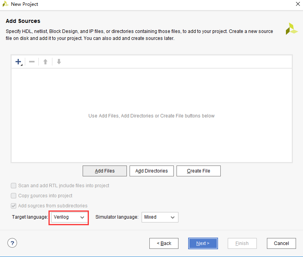
Task: Click the Add Files button
Action: click(104, 171)
